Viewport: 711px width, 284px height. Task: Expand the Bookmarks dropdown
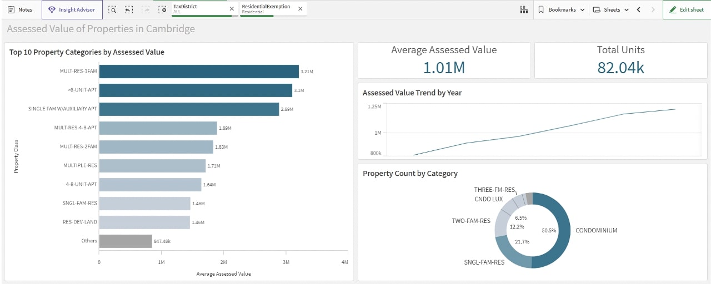click(561, 9)
